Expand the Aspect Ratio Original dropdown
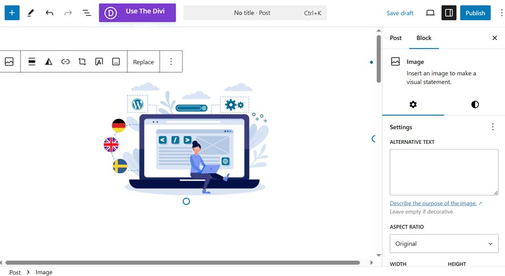 point(444,244)
